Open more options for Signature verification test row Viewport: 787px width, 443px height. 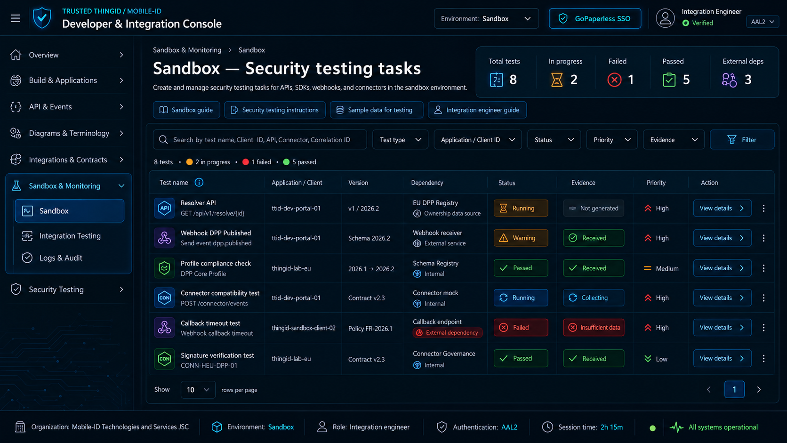(x=763, y=359)
